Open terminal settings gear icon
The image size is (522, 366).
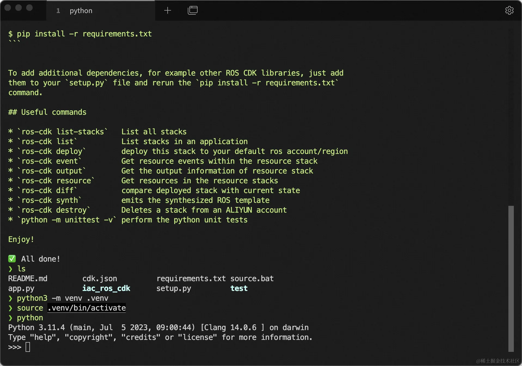[x=509, y=10]
